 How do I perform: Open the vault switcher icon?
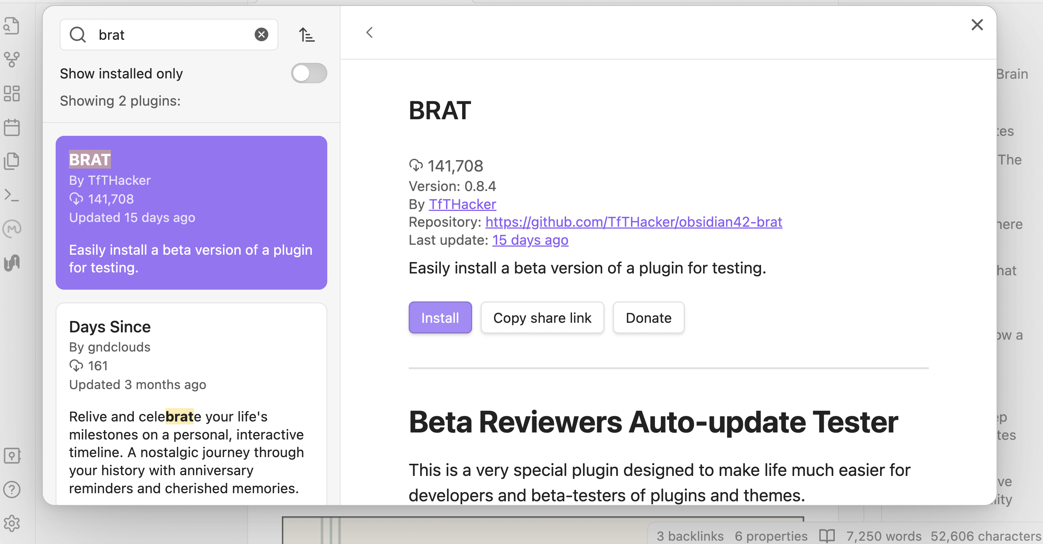12,456
